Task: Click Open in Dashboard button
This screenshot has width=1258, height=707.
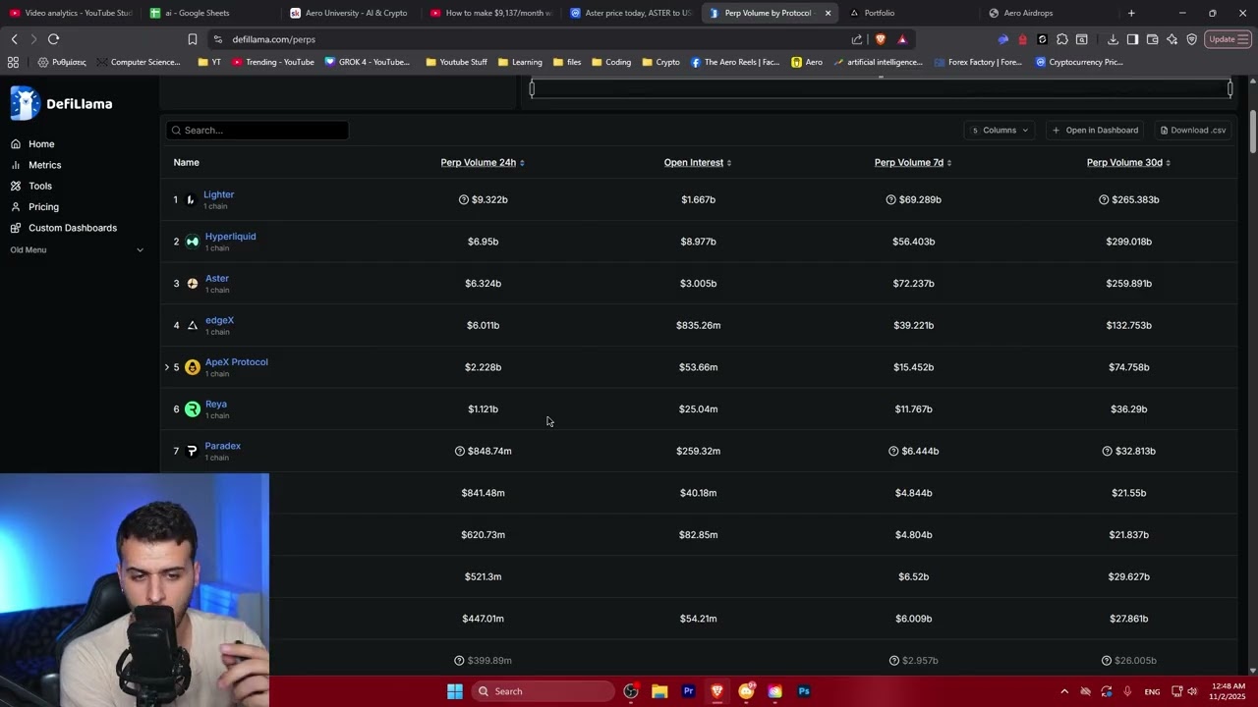Action: point(1095,130)
